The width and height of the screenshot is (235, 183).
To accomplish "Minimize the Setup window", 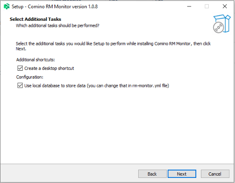I will 189,6.
